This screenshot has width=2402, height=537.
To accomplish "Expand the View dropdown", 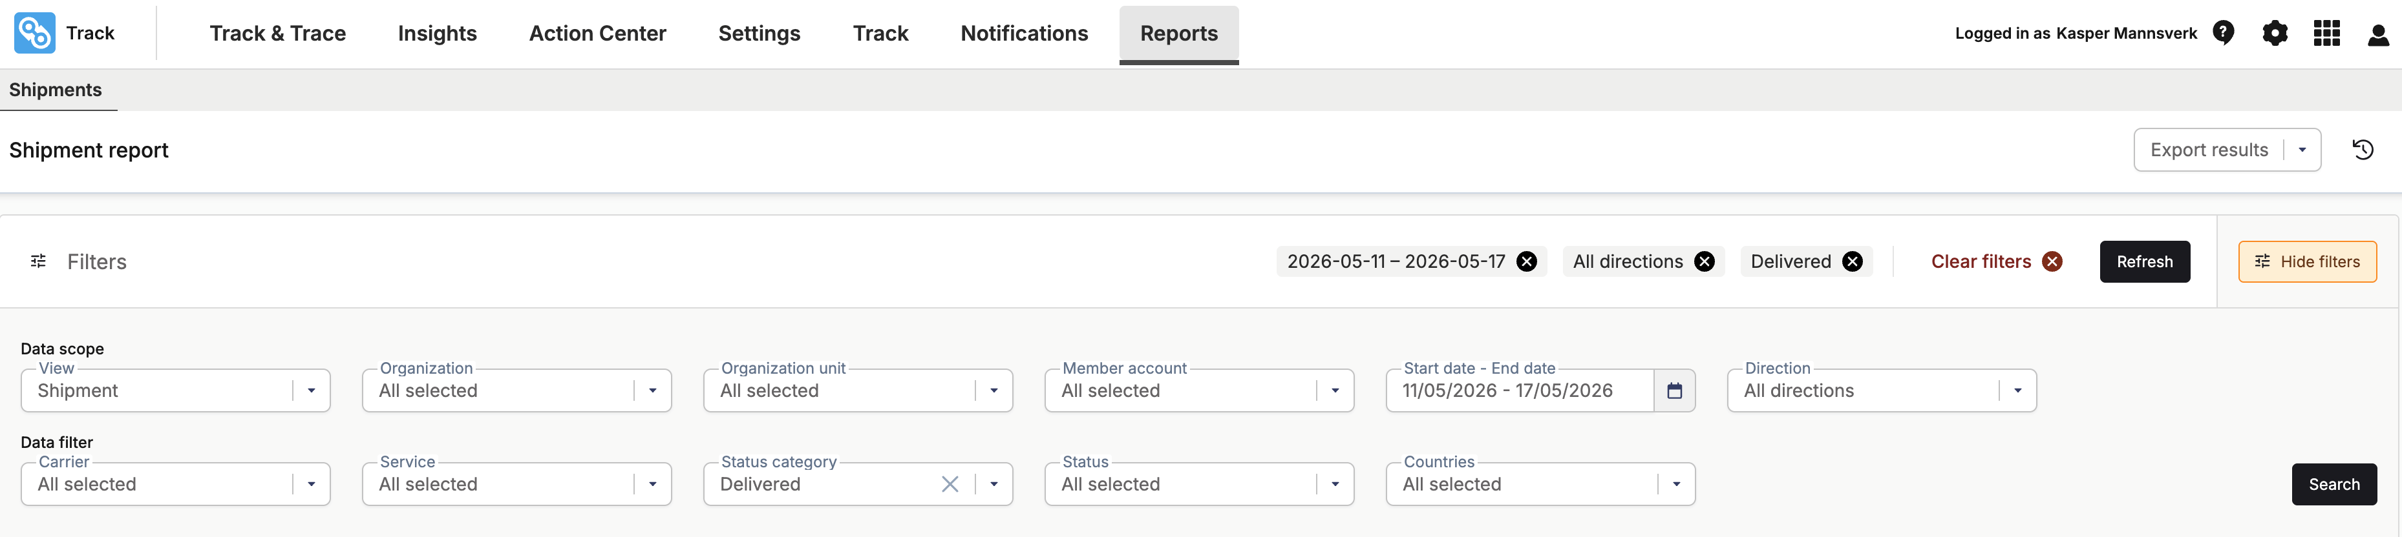I will click(x=312, y=391).
